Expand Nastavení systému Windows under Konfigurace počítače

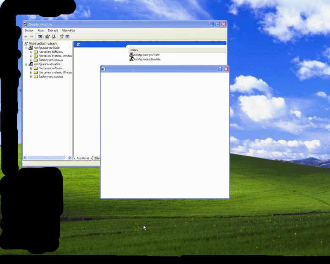pos(31,56)
